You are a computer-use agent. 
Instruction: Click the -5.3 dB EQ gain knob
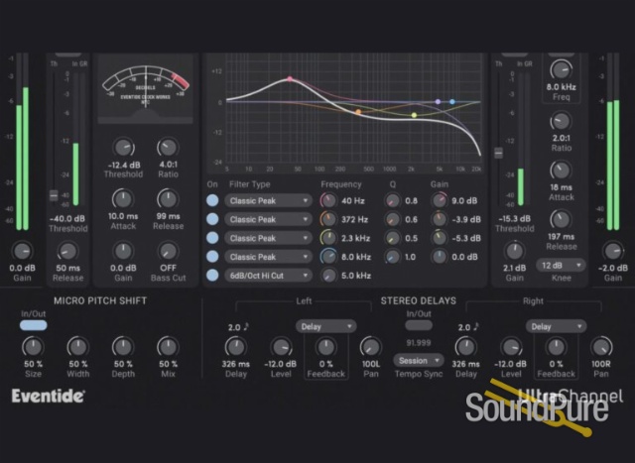[439, 238]
